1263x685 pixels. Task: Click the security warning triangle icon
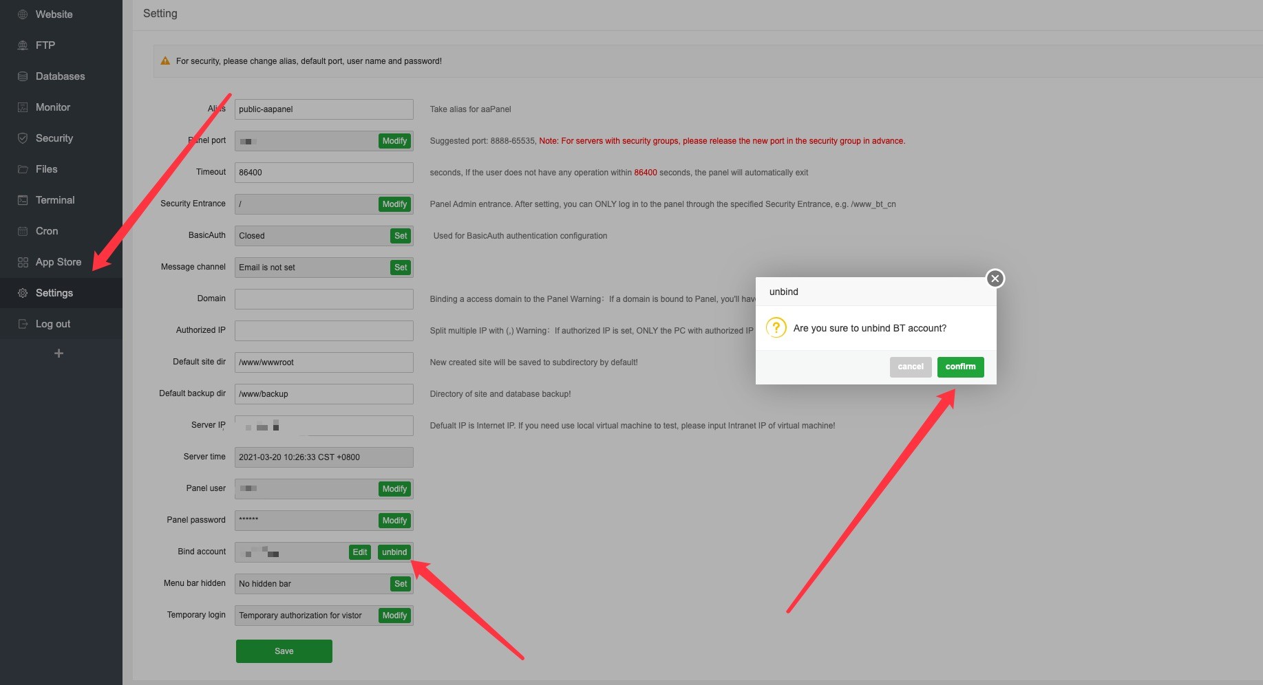coord(165,61)
